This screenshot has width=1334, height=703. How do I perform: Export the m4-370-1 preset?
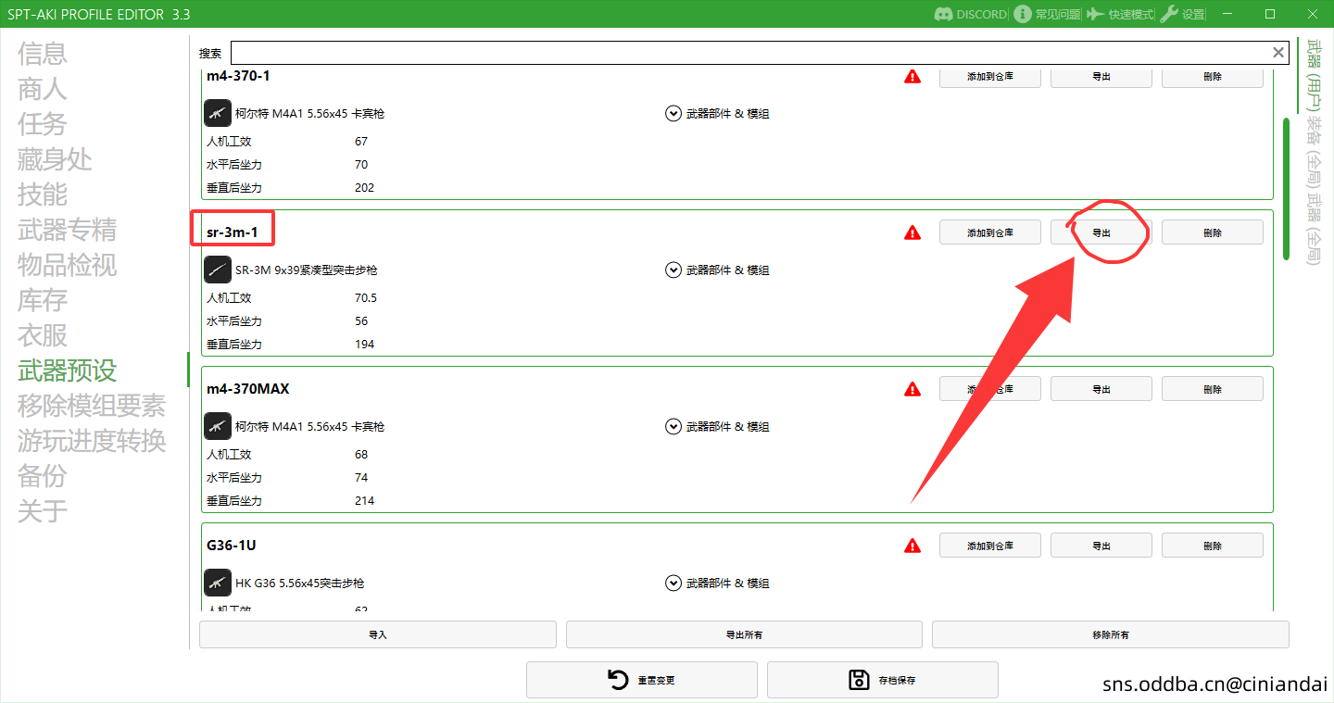pyautogui.click(x=1101, y=77)
